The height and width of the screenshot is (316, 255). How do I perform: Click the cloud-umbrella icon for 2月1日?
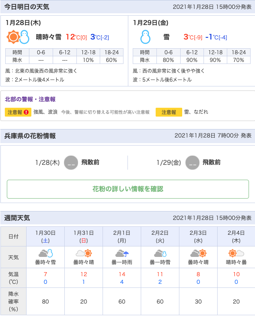coord(122,253)
